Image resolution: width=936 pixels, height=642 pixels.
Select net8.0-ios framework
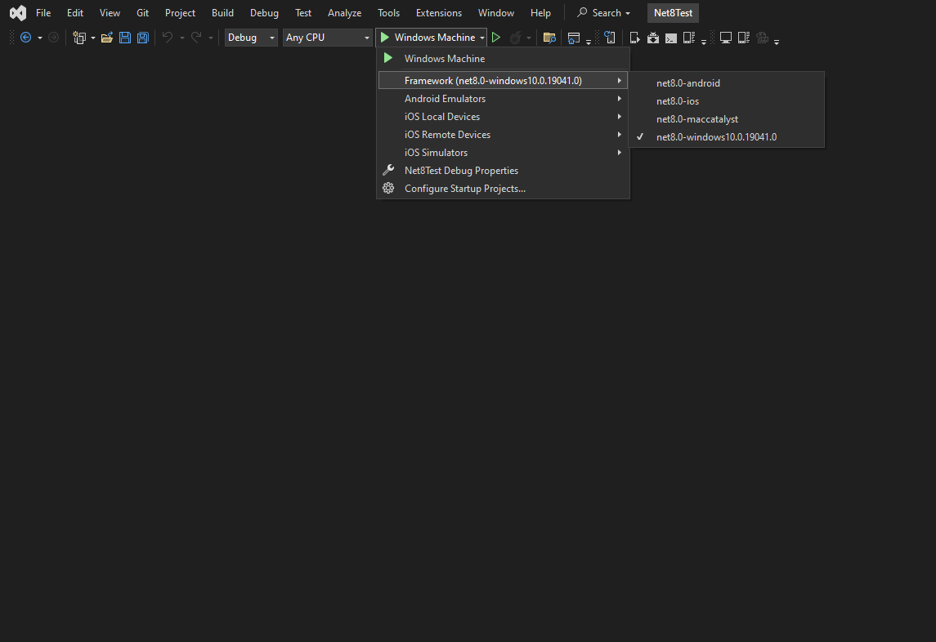(727, 100)
